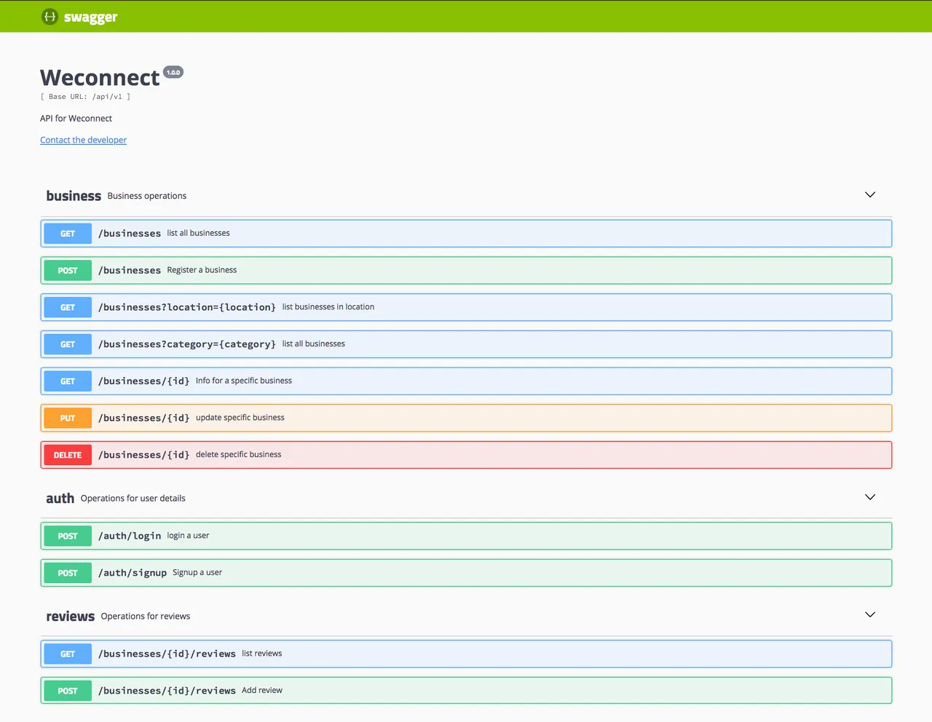This screenshot has height=722, width=932.
Task: Expand GET /businesses?location={location} endpoint
Action: point(466,307)
